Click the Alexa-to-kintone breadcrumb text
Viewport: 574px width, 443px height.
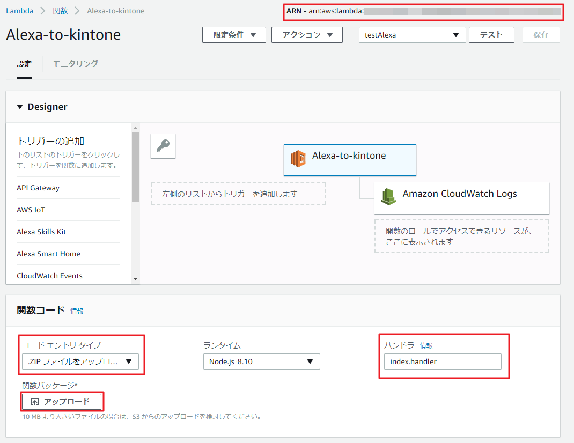[116, 11]
